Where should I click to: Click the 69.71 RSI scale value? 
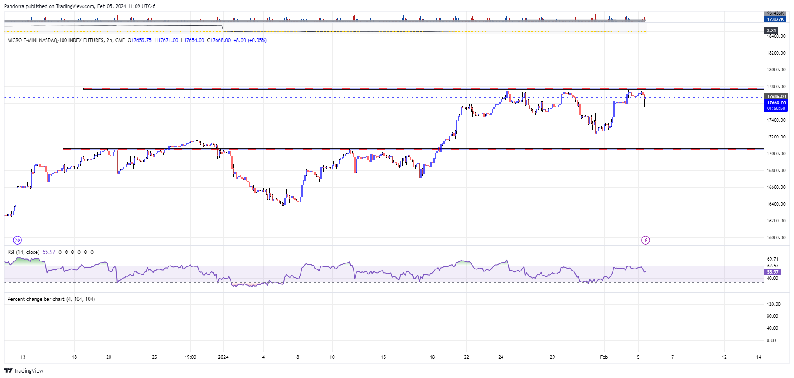(773, 259)
